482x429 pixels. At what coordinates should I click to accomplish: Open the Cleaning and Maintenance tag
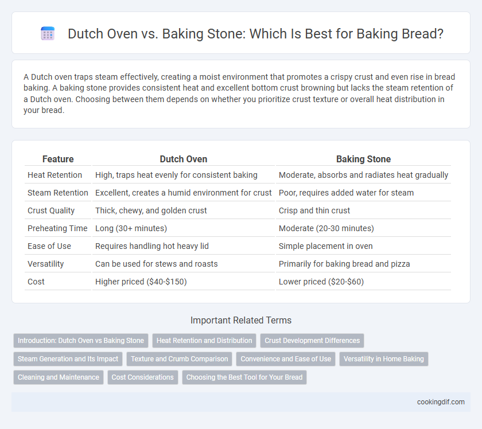click(x=59, y=377)
